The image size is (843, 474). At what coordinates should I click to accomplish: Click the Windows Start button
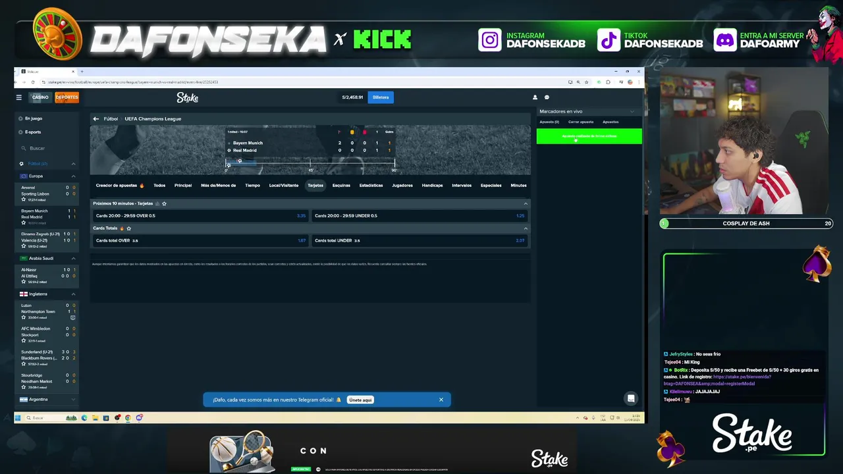coord(18,417)
